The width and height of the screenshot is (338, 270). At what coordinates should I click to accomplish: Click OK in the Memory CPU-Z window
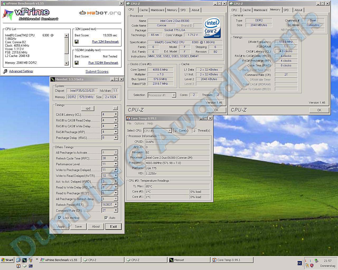point(319,110)
